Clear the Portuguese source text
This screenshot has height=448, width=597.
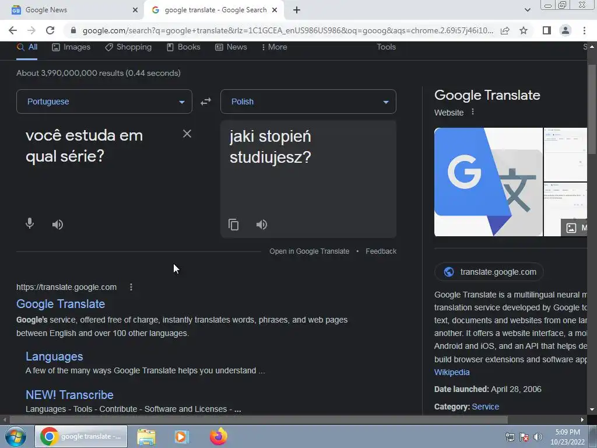187,134
